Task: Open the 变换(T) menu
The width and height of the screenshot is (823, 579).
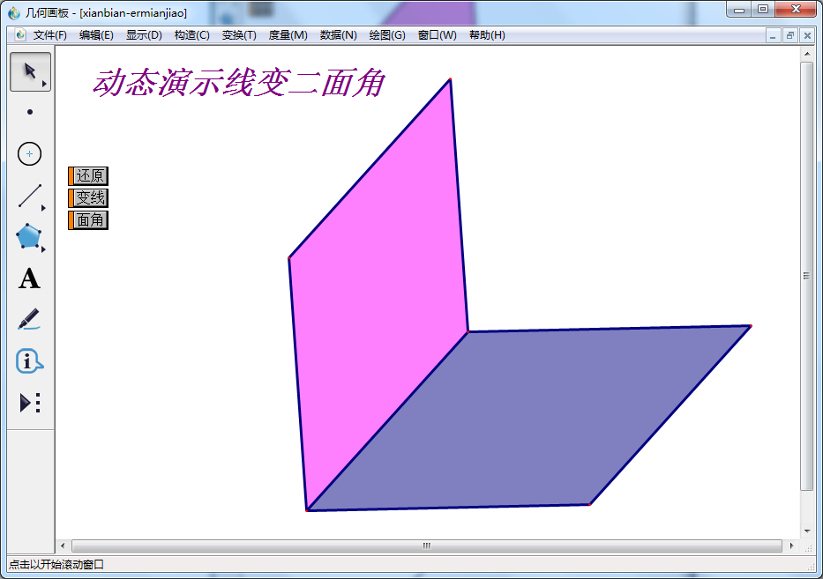Action: tap(239, 35)
